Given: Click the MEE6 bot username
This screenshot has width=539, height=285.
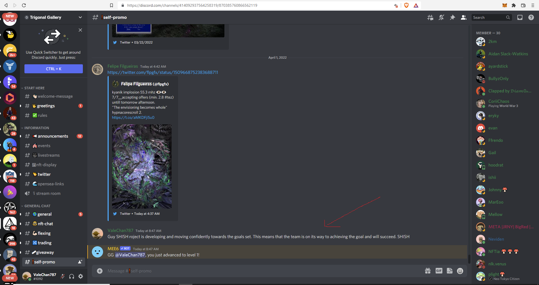Looking at the screenshot, I should (x=113, y=249).
